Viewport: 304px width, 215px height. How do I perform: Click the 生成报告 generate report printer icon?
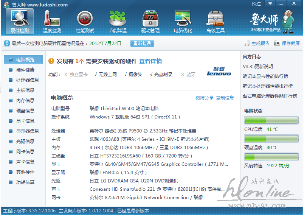pos(247,44)
